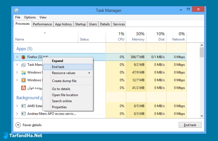Expand the Windows Explorer row arrow
Viewport: 218px width, 141px height.
point(17,72)
